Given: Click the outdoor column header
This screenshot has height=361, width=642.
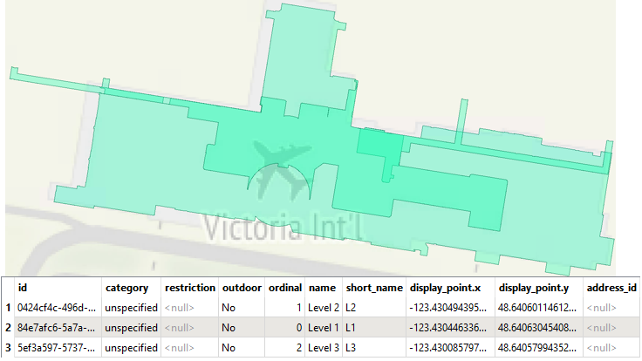Looking at the screenshot, I should tap(242, 288).
